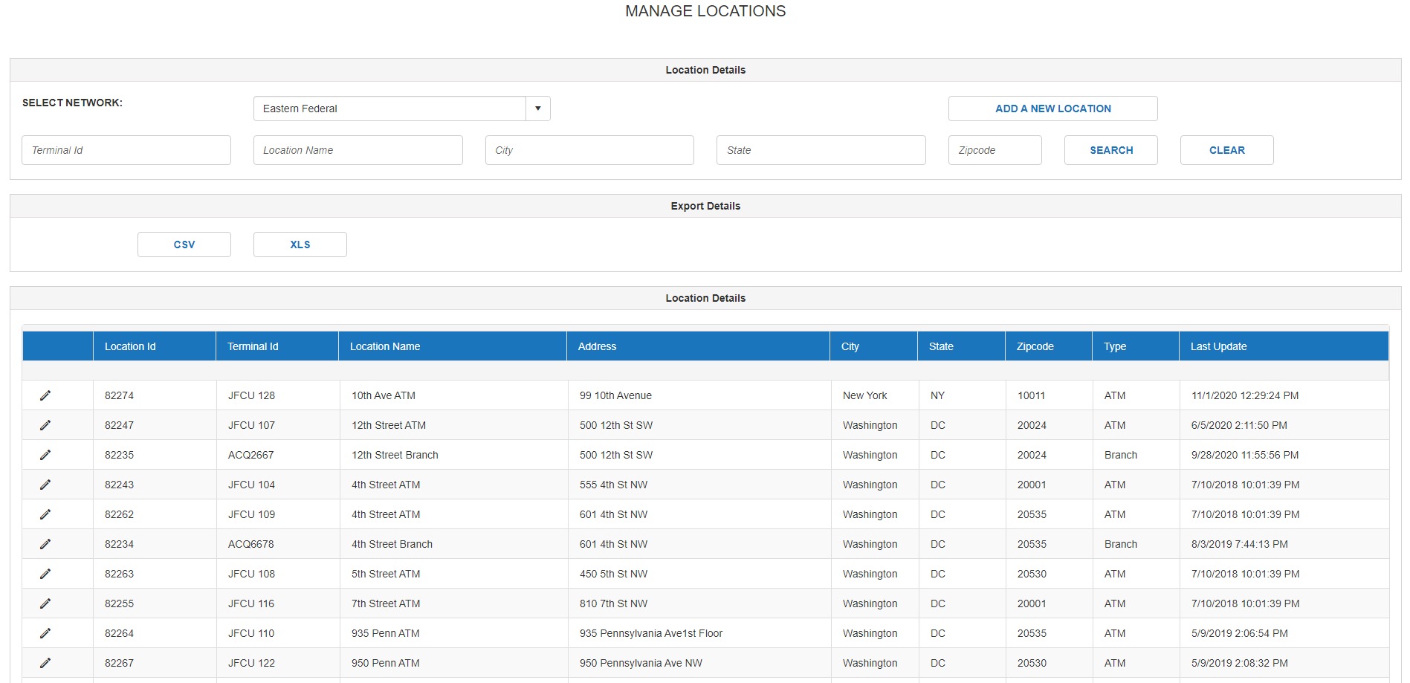Click the Search button
This screenshot has height=683, width=1410.
(1111, 150)
